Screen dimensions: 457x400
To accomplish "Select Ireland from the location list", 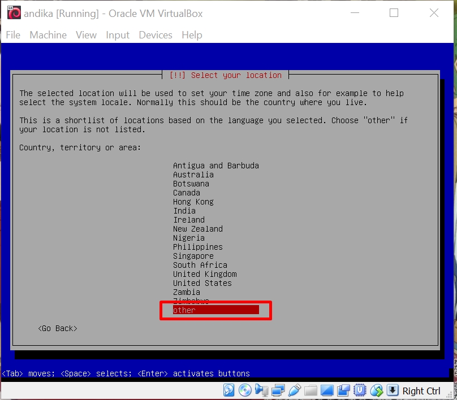I will 189,220.
